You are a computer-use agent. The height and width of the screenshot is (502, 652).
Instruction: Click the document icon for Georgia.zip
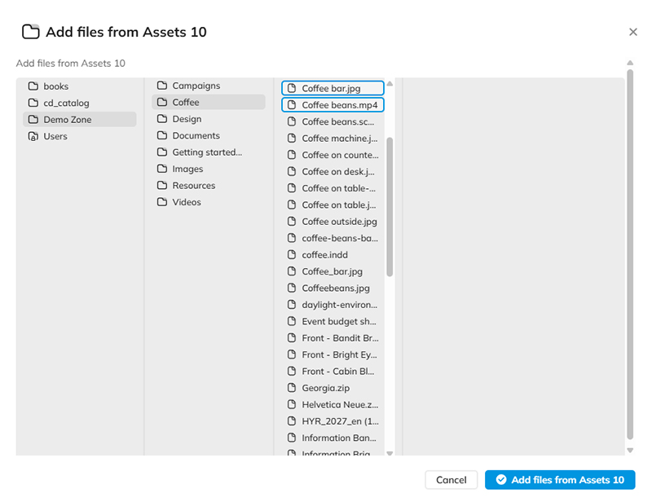(x=292, y=388)
